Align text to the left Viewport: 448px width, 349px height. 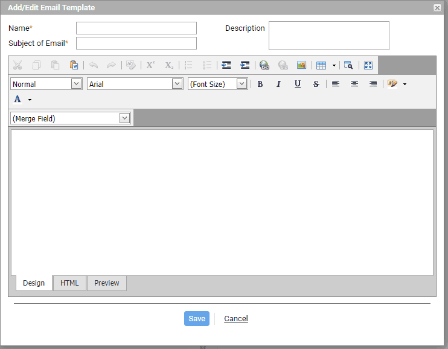pos(336,84)
